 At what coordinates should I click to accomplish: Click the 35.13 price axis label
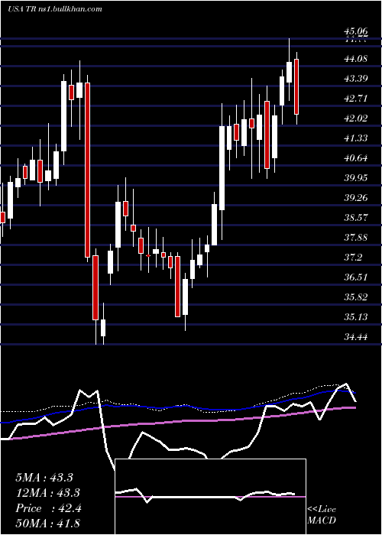tap(355, 316)
